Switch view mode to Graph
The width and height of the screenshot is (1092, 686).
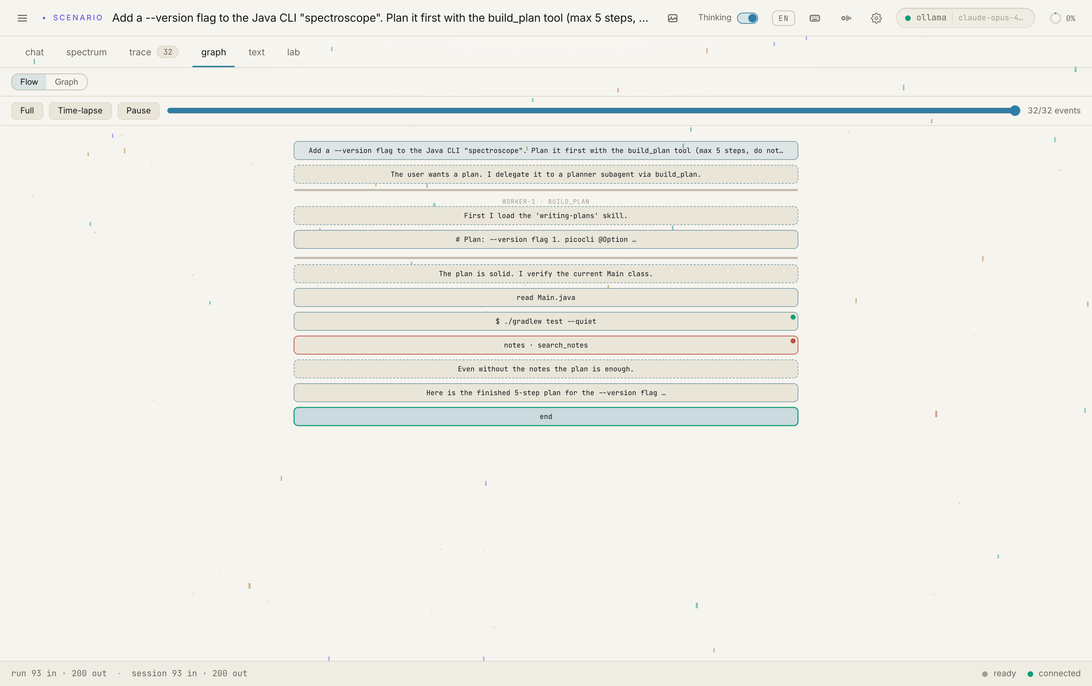pyautogui.click(x=66, y=82)
